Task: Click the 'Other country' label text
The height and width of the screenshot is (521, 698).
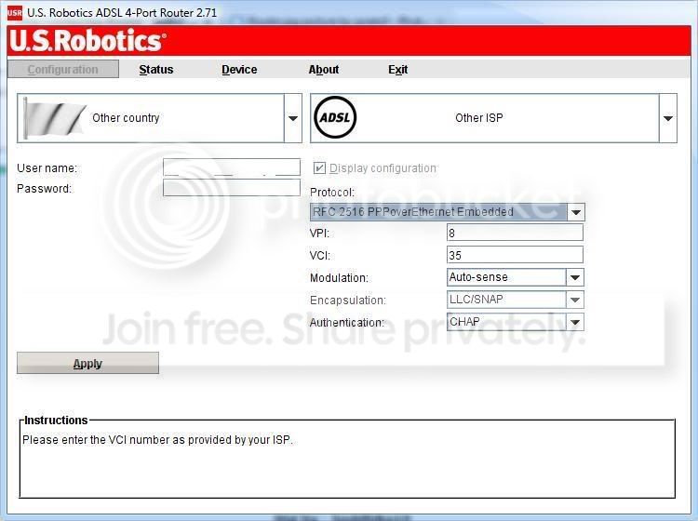Action: click(x=126, y=118)
